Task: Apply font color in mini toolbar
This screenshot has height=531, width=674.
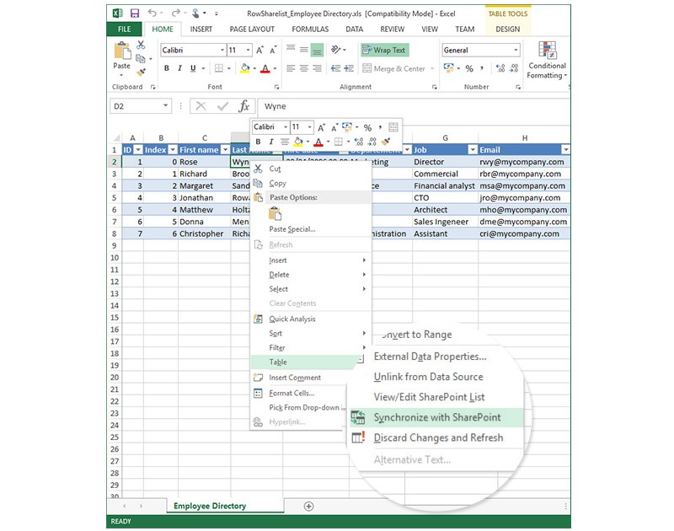Action: (318, 142)
